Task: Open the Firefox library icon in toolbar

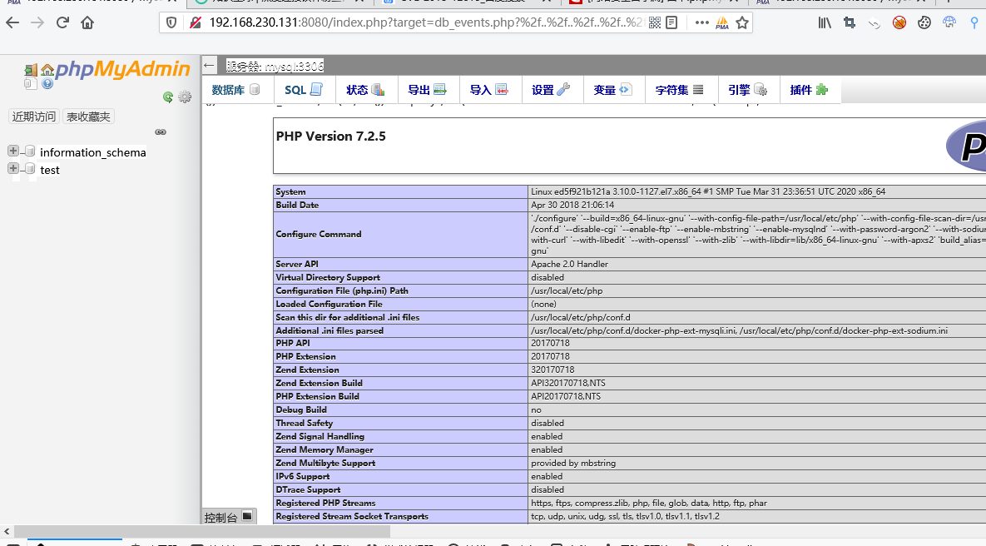Action: point(825,22)
